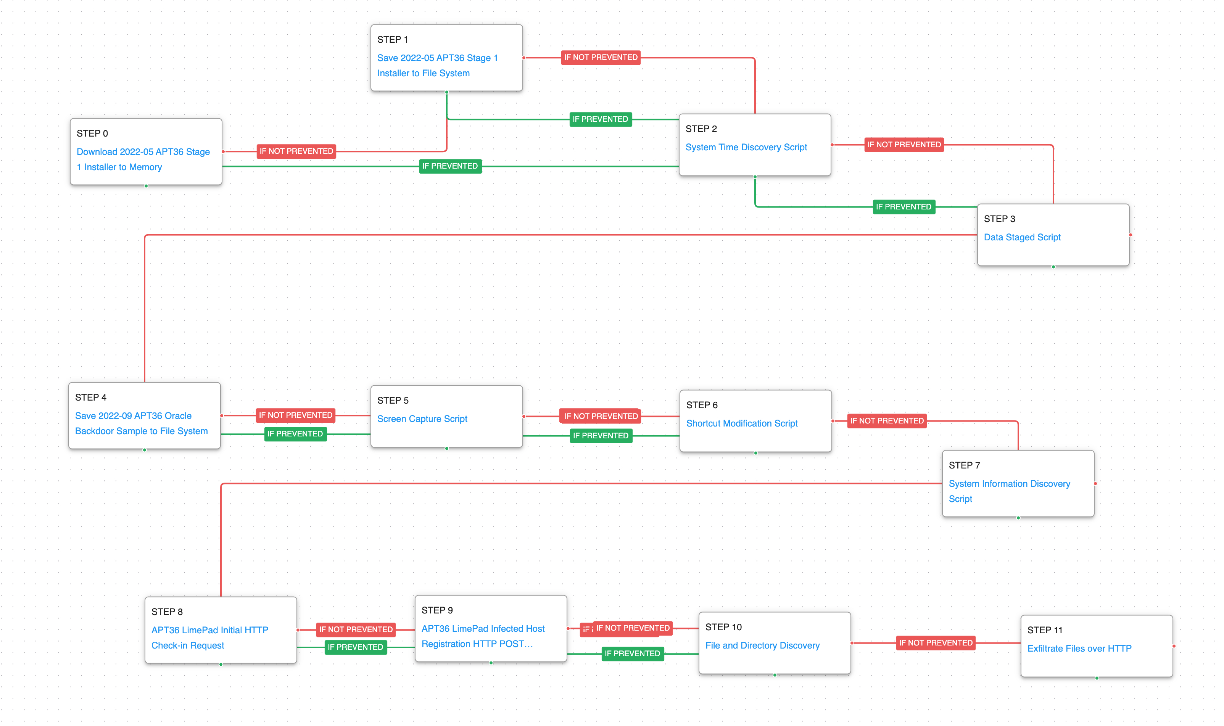The width and height of the screenshot is (1224, 726).
Task: Click IF NOT PREVENTED label before Step 11
Action: click(x=935, y=643)
